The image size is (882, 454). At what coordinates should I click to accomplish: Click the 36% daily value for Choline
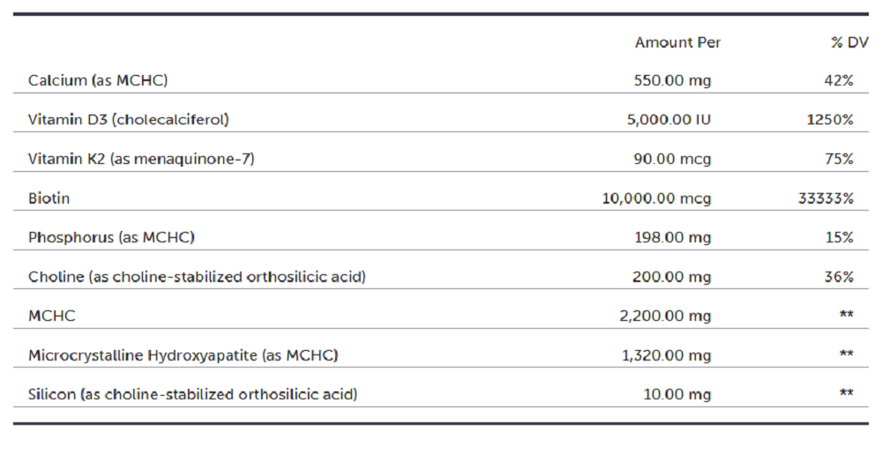pyautogui.click(x=839, y=277)
